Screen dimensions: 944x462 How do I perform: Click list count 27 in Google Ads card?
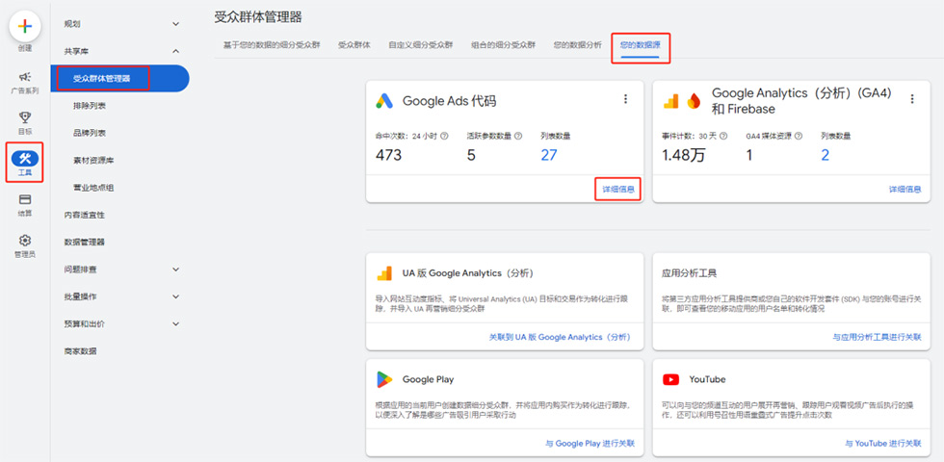click(548, 154)
